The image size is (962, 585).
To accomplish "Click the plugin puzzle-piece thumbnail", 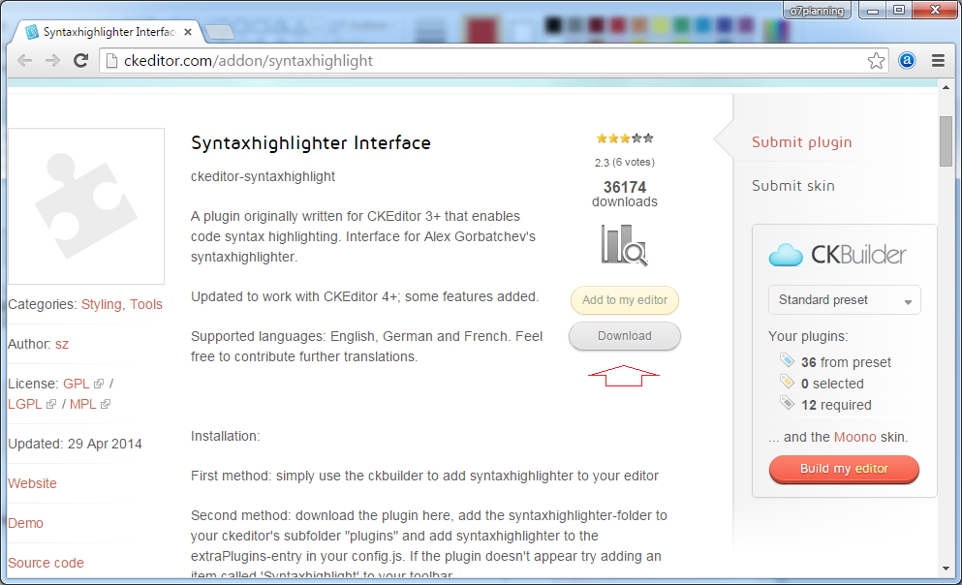I will tap(86, 206).
